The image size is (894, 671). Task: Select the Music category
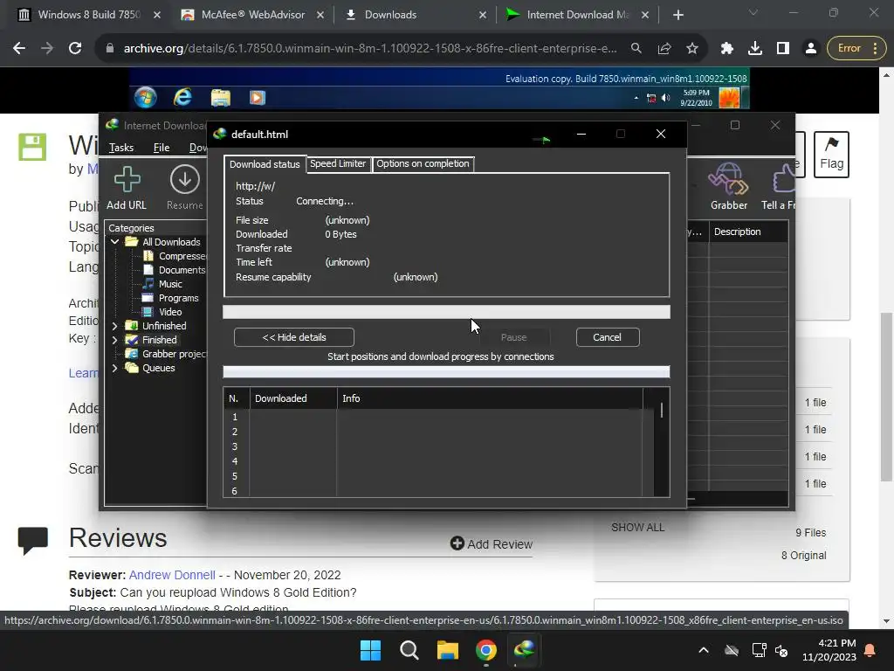click(163, 284)
